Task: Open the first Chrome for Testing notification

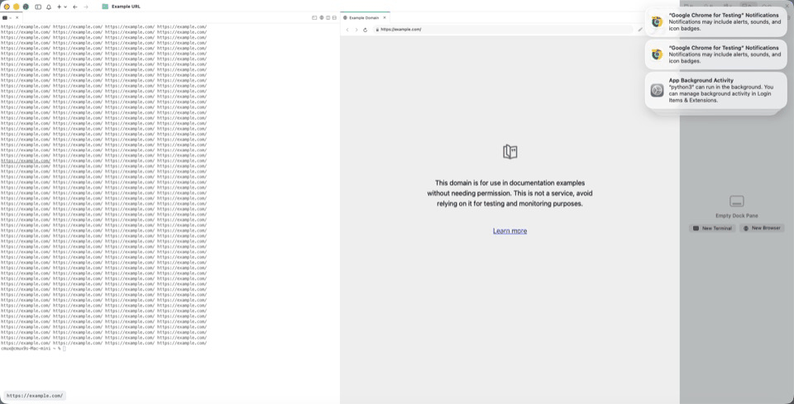Action: point(716,21)
